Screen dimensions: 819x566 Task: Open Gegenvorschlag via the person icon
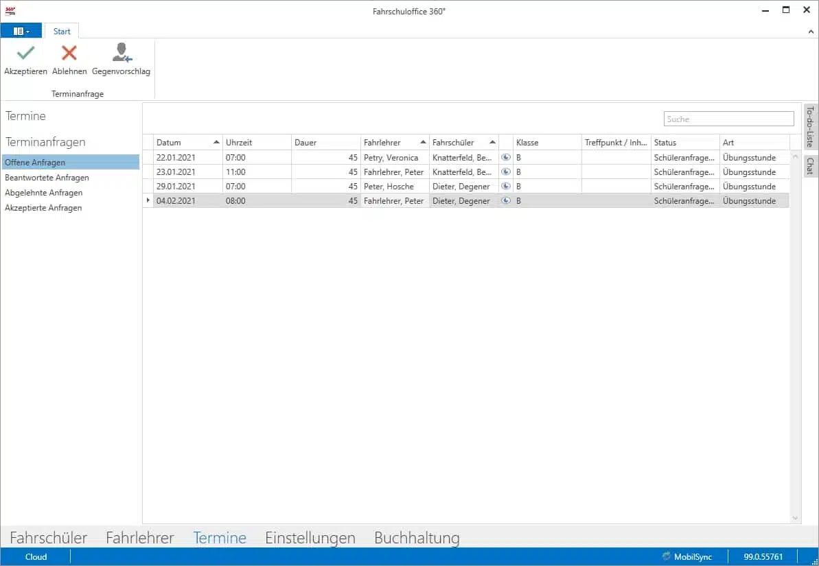click(122, 53)
